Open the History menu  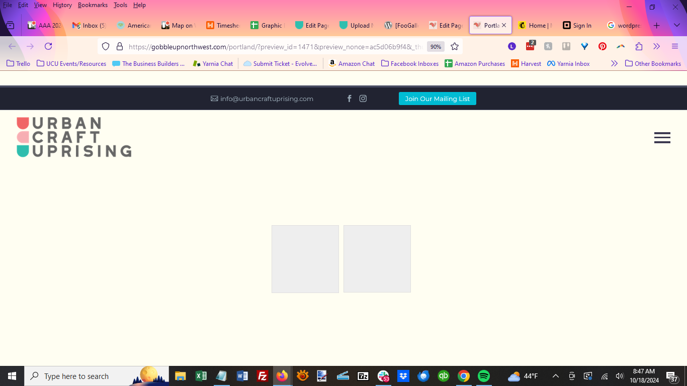pyautogui.click(x=62, y=5)
